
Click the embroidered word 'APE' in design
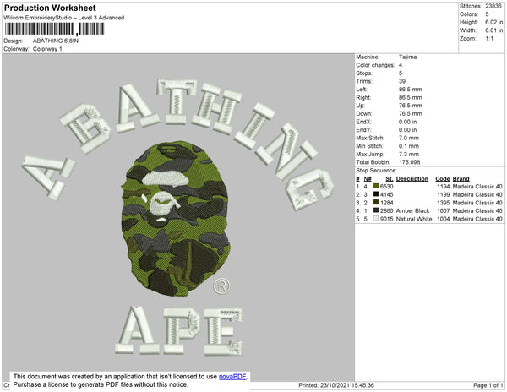(179, 330)
